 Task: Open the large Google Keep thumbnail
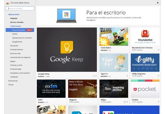click(x=67, y=50)
